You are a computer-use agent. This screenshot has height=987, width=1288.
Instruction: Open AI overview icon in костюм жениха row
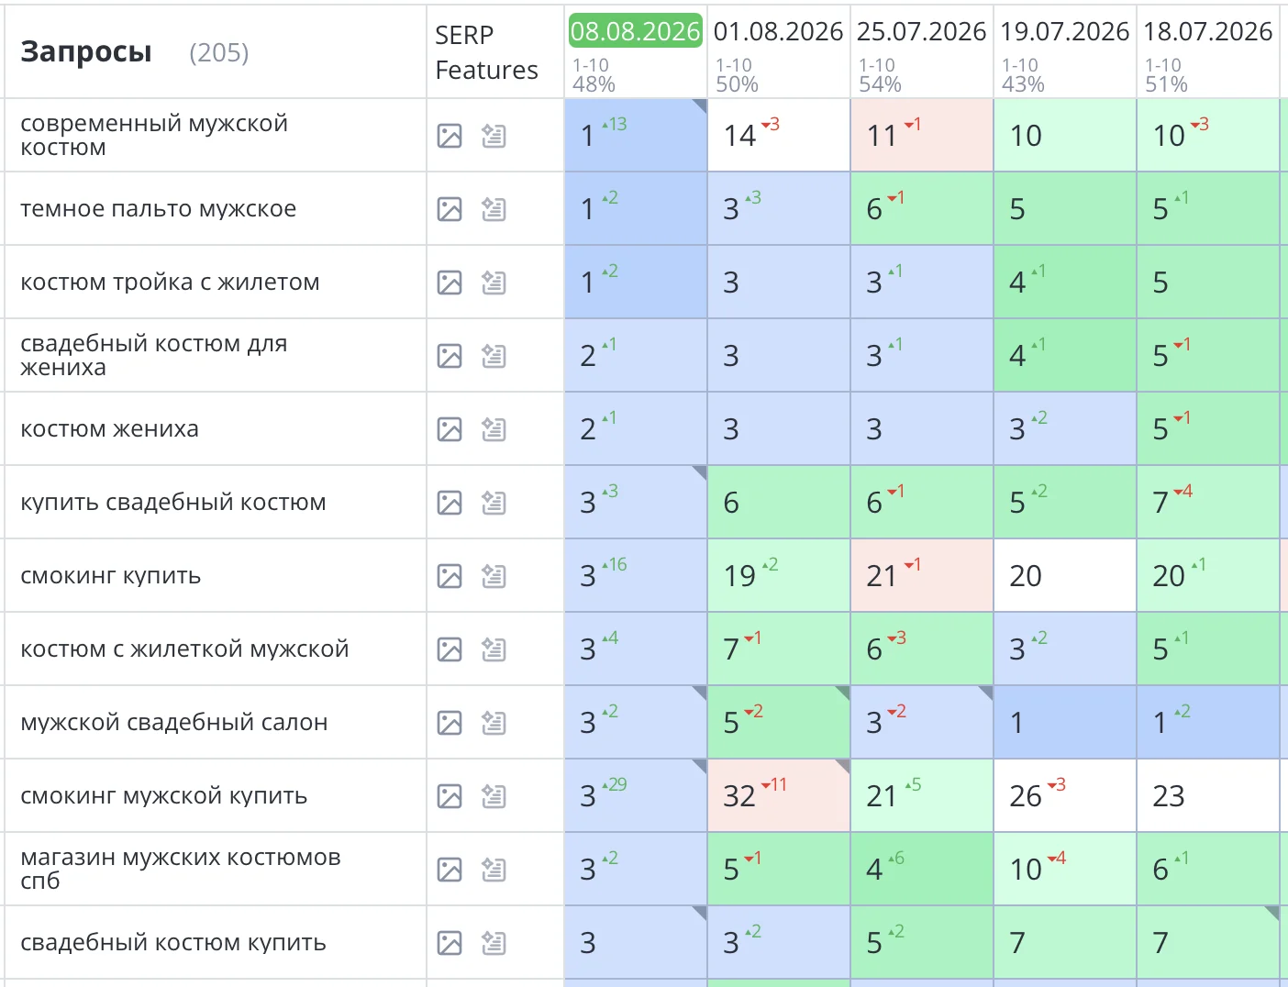coord(494,429)
